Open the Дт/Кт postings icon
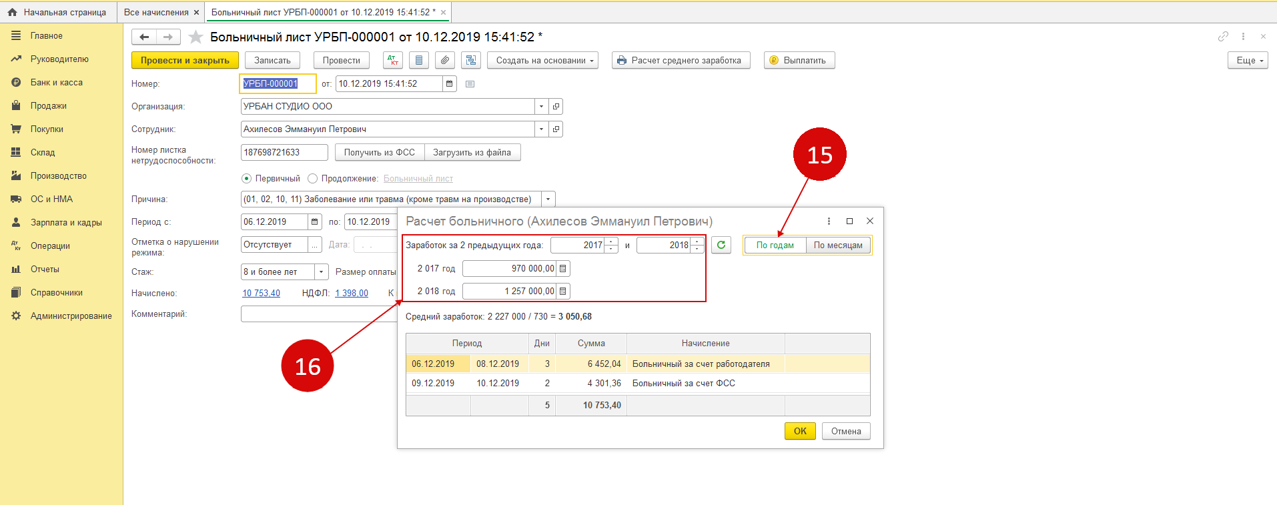 tap(393, 61)
